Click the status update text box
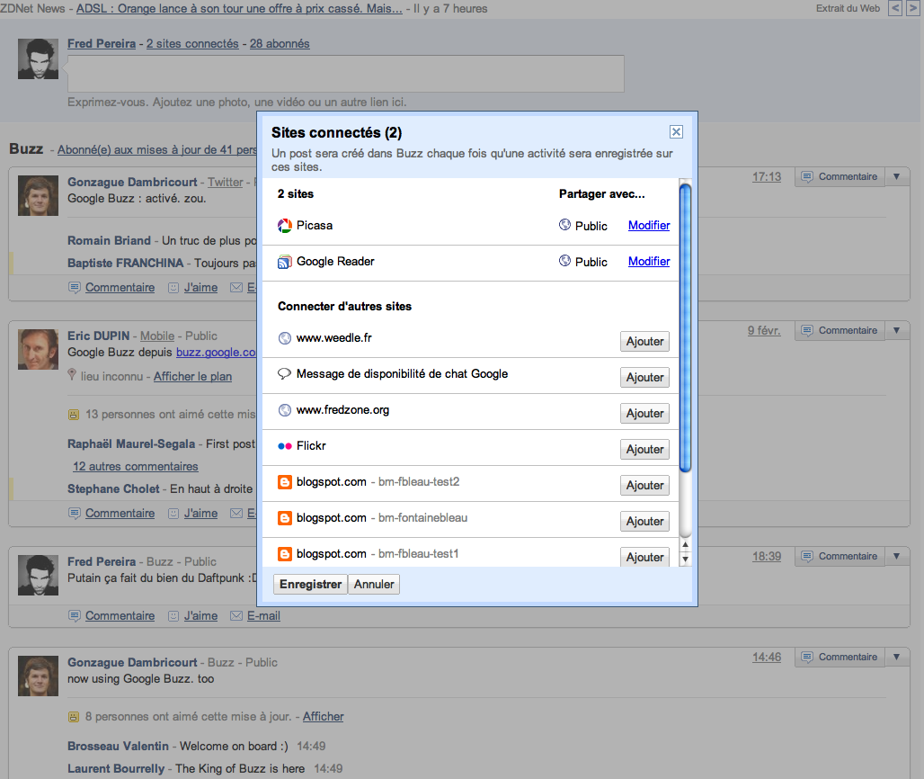924x779 pixels. pyautogui.click(x=346, y=74)
